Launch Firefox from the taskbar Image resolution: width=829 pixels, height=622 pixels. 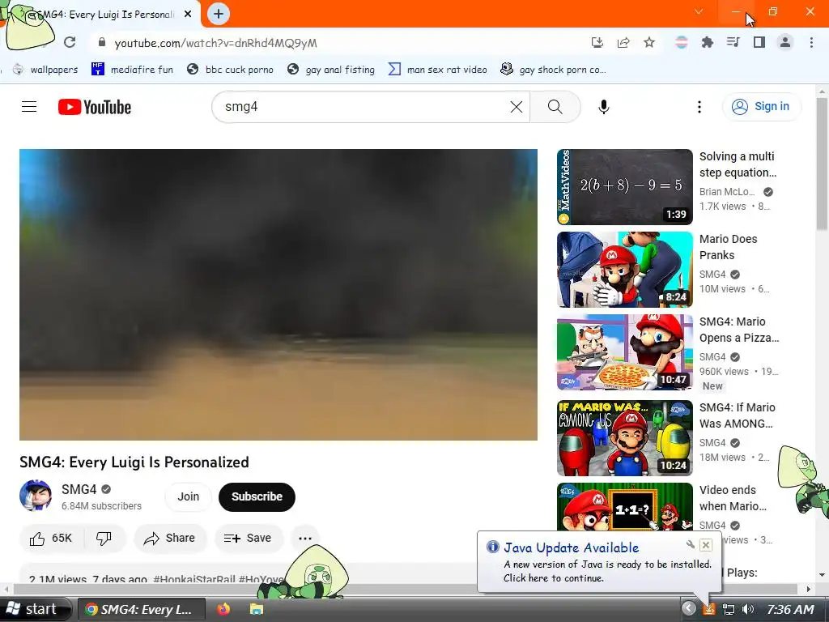click(x=223, y=609)
